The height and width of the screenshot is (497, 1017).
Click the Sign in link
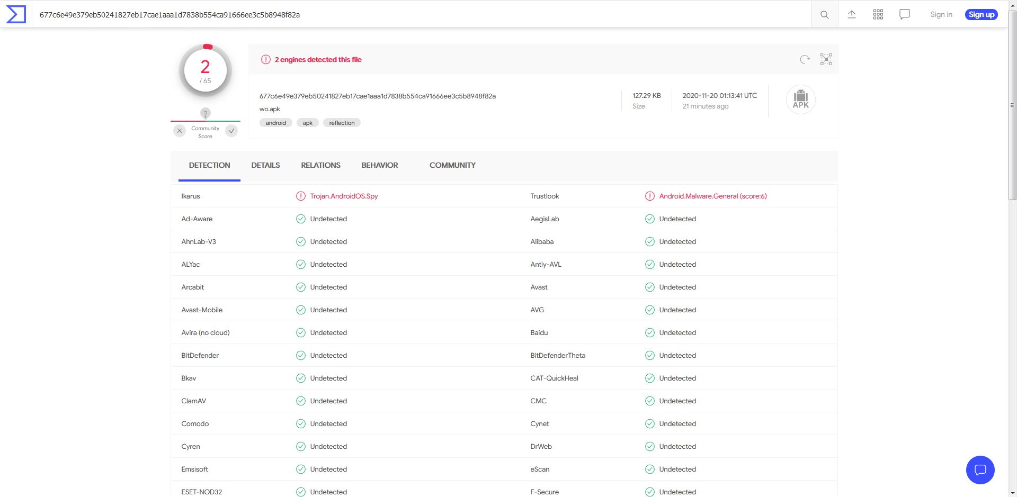point(941,15)
